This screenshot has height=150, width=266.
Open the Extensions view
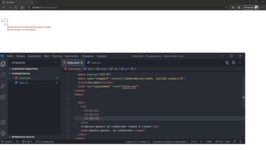[x=3, y=97]
